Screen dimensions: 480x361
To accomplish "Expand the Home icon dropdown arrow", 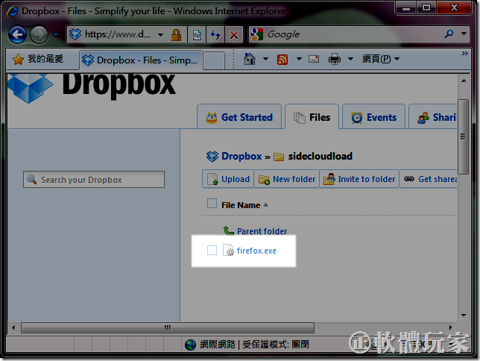I will pos(265,58).
